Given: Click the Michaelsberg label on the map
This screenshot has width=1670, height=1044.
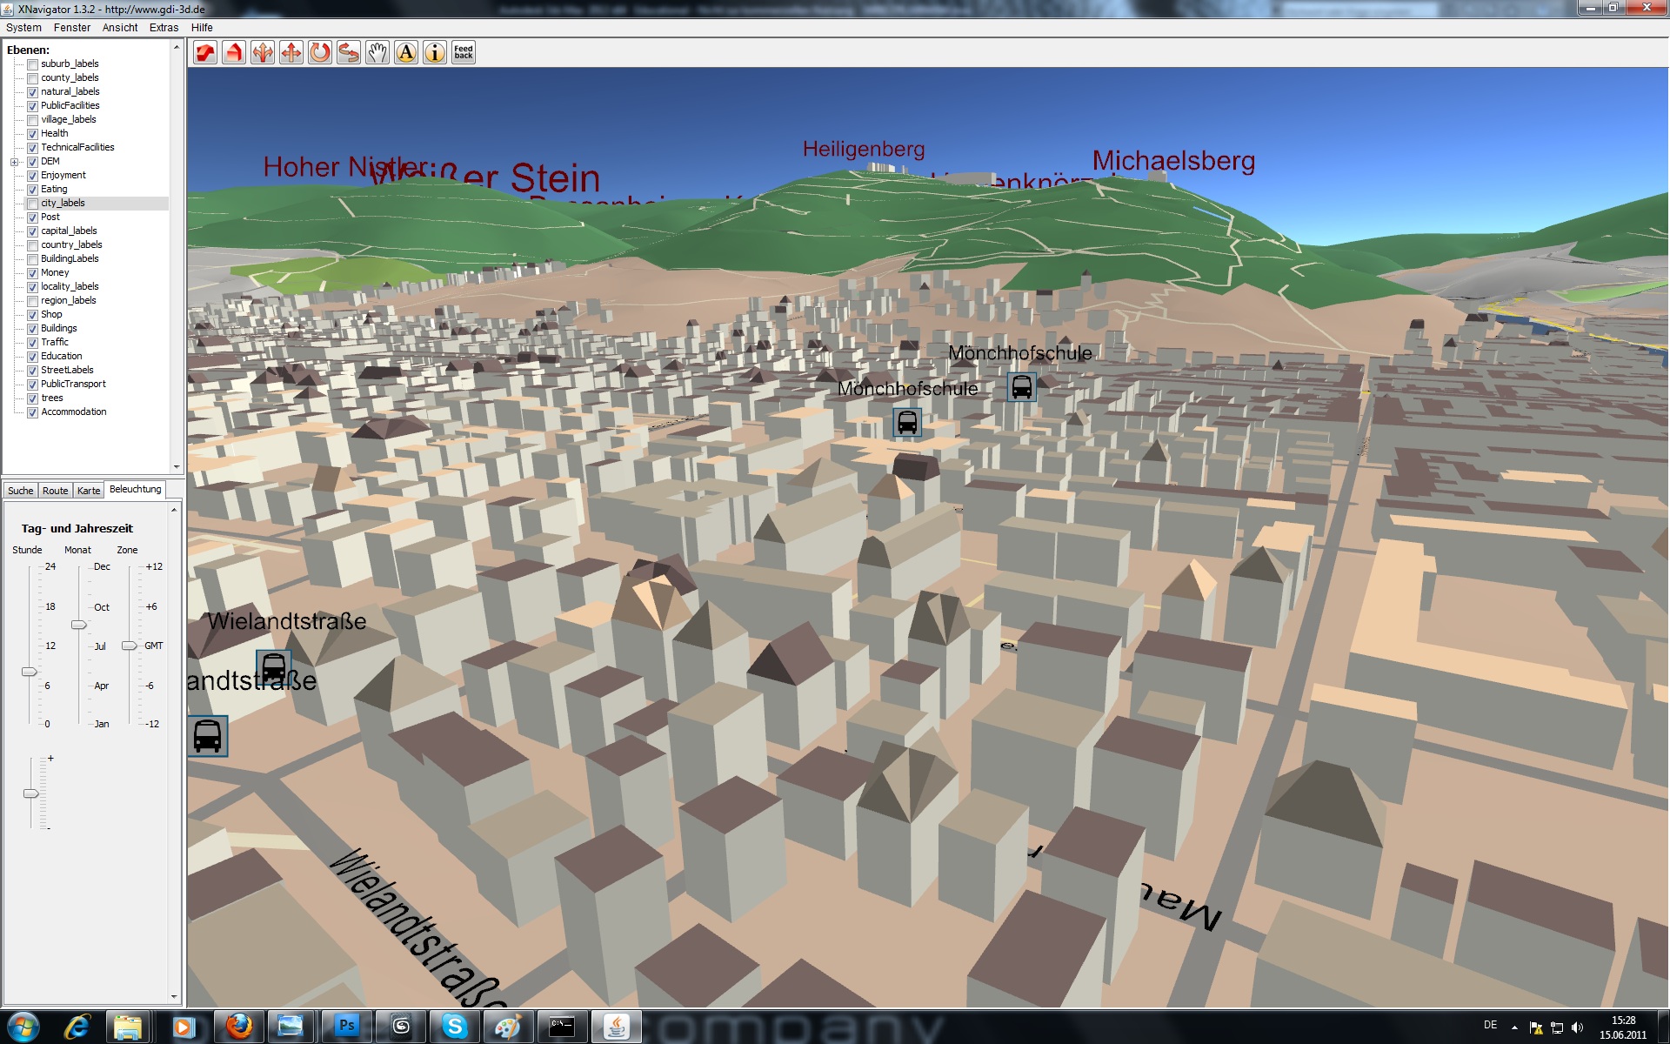Looking at the screenshot, I should point(1173,161).
